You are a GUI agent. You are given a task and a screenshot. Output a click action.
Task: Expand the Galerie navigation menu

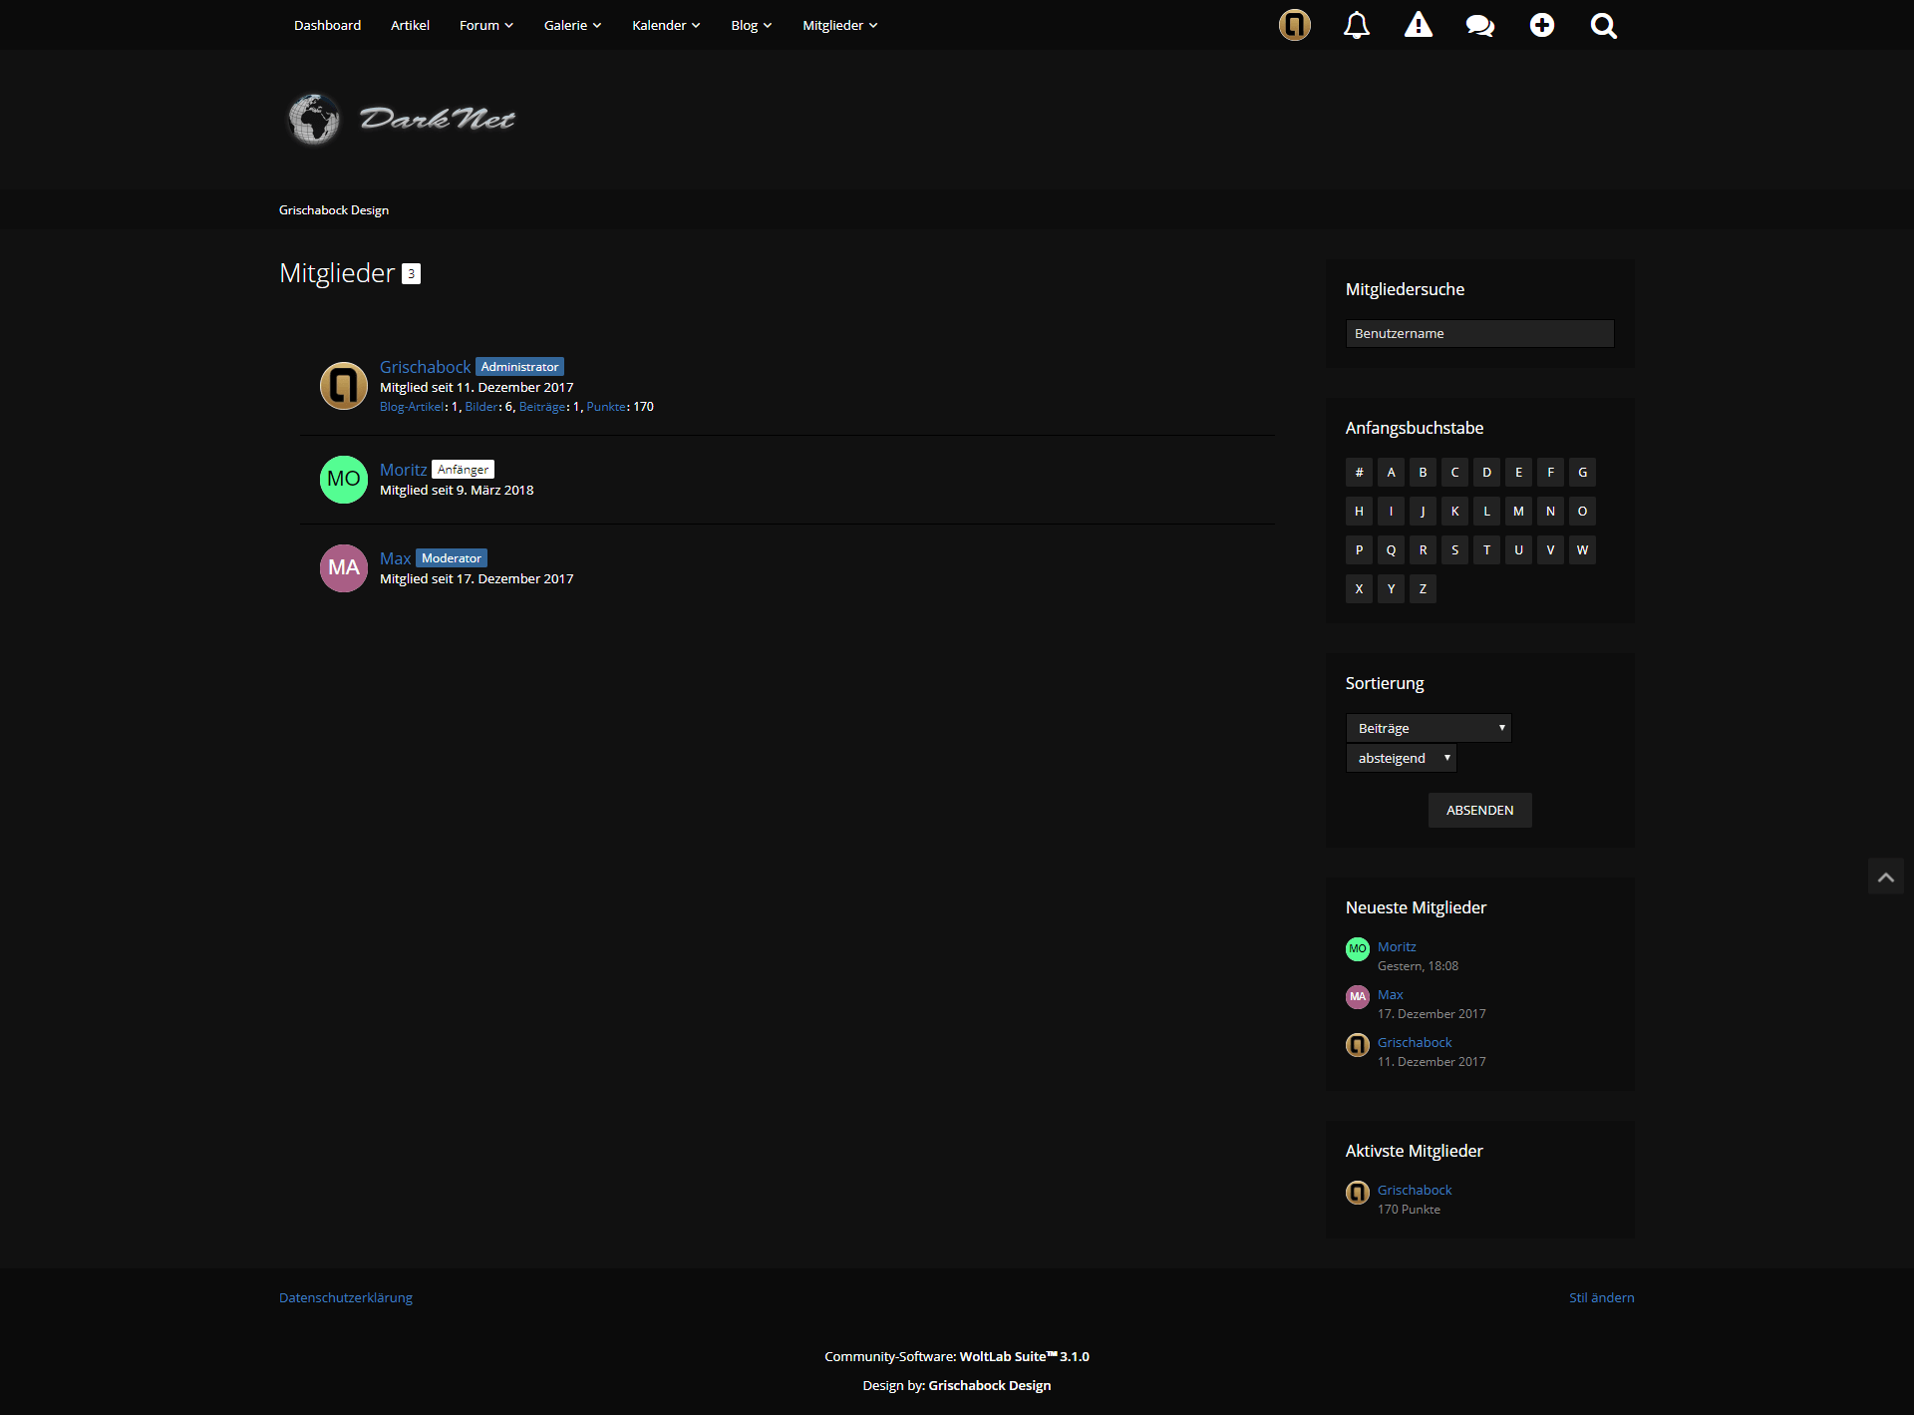[x=572, y=25]
